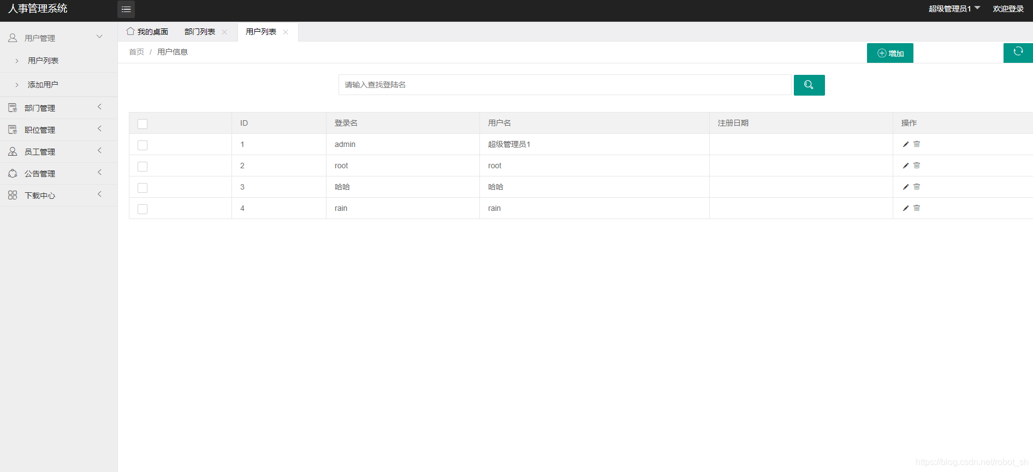The height and width of the screenshot is (472, 1033).
Task: Click the refresh icon button
Action: click(1018, 52)
